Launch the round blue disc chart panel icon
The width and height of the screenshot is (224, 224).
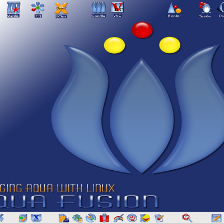[91, 218]
